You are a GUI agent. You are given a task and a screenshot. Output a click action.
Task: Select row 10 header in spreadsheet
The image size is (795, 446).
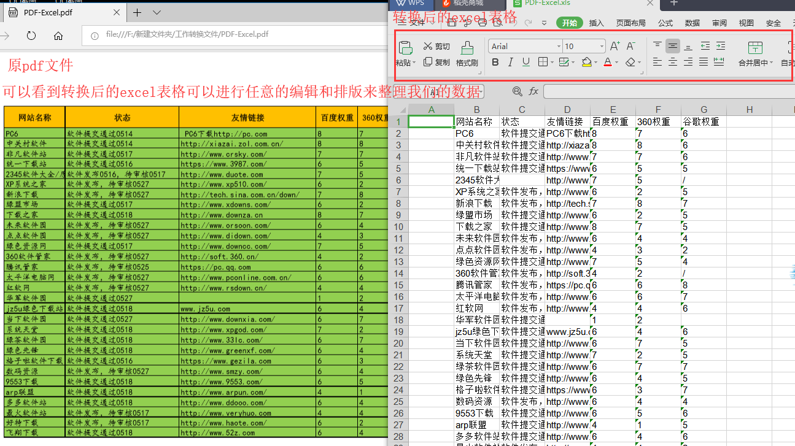(398, 226)
